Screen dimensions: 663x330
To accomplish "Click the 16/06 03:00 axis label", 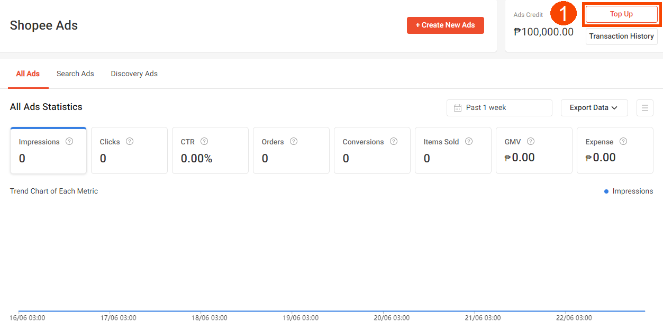I will (28, 318).
